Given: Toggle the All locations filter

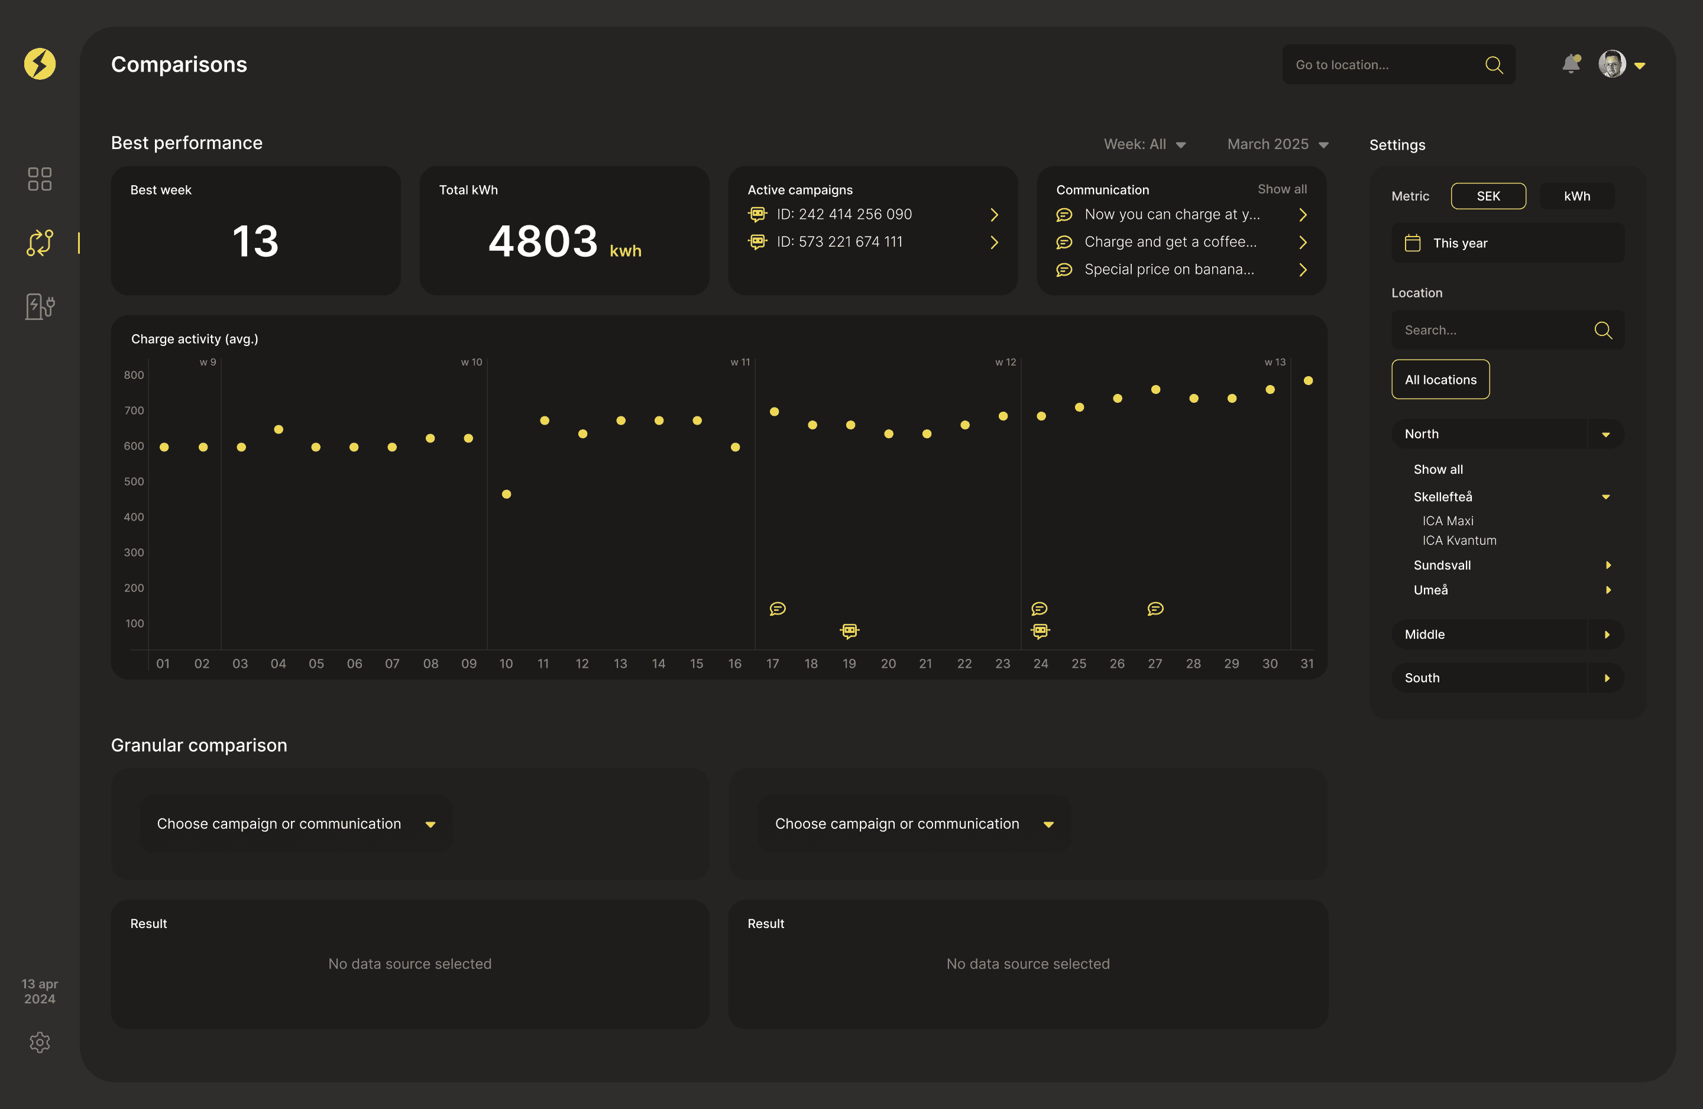Looking at the screenshot, I should pyautogui.click(x=1440, y=380).
